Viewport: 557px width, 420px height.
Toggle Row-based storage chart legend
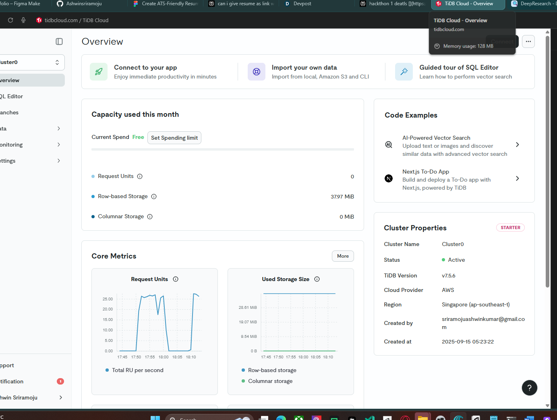pyautogui.click(x=269, y=370)
